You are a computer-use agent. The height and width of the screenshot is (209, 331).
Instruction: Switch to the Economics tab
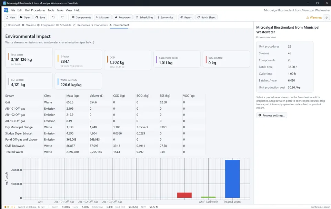tap(99, 25)
